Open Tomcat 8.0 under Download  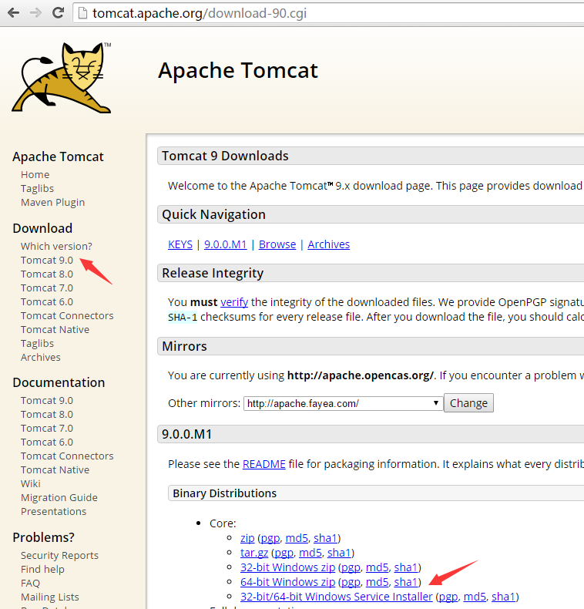click(47, 274)
